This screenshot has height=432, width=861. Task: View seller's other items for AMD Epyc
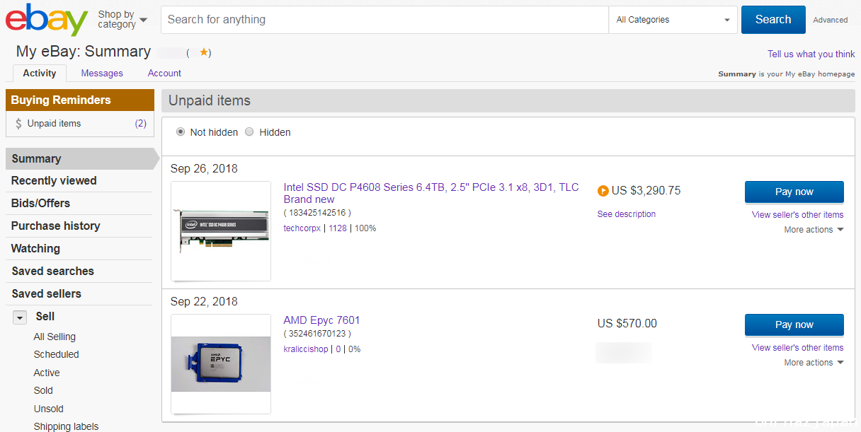click(797, 348)
